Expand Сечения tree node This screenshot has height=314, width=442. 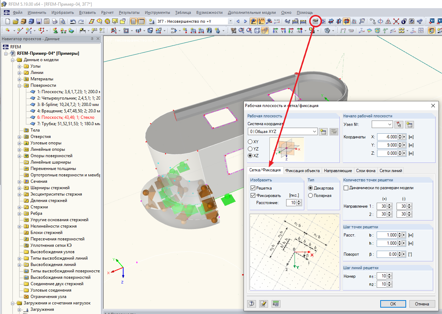[x=19, y=181]
